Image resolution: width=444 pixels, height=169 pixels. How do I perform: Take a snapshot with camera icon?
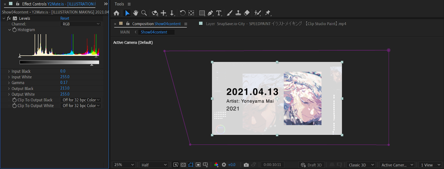(246, 165)
